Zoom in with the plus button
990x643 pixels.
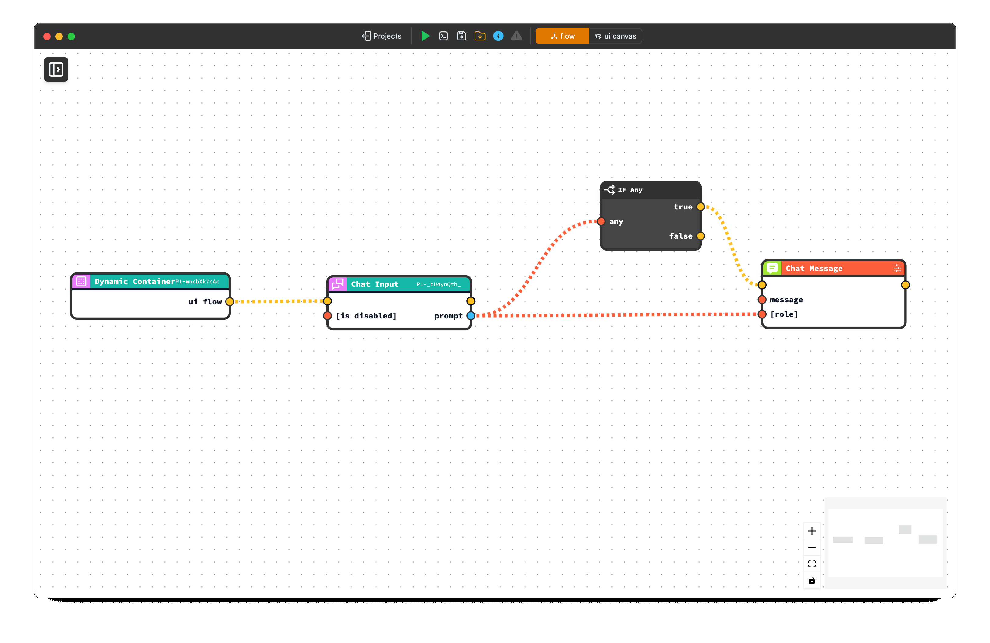click(812, 531)
